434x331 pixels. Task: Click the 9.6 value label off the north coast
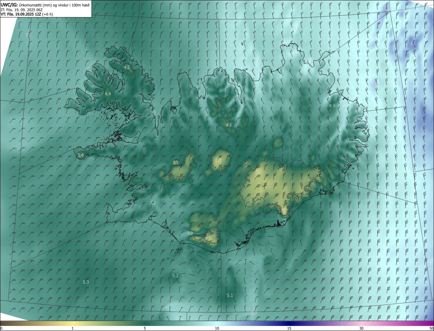(257, 62)
